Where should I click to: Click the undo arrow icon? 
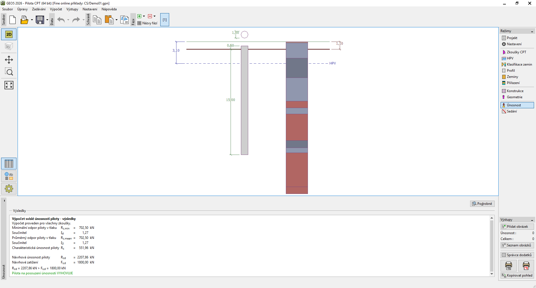(61, 20)
